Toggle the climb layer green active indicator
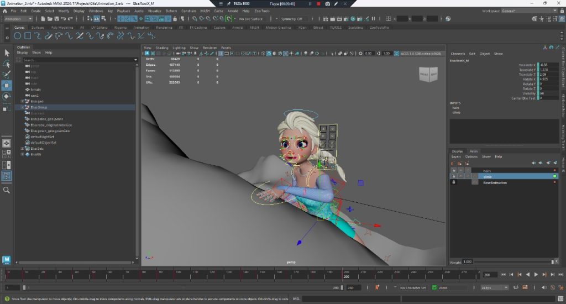The image size is (566, 304). [554, 176]
